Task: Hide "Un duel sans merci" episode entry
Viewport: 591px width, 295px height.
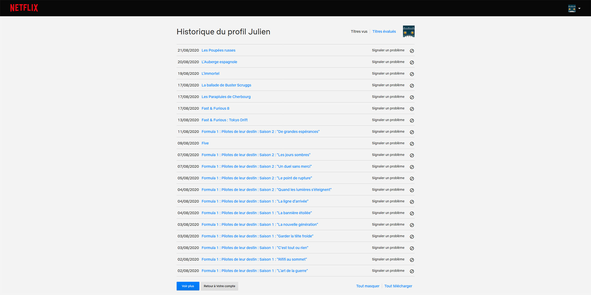Action: 412,167
